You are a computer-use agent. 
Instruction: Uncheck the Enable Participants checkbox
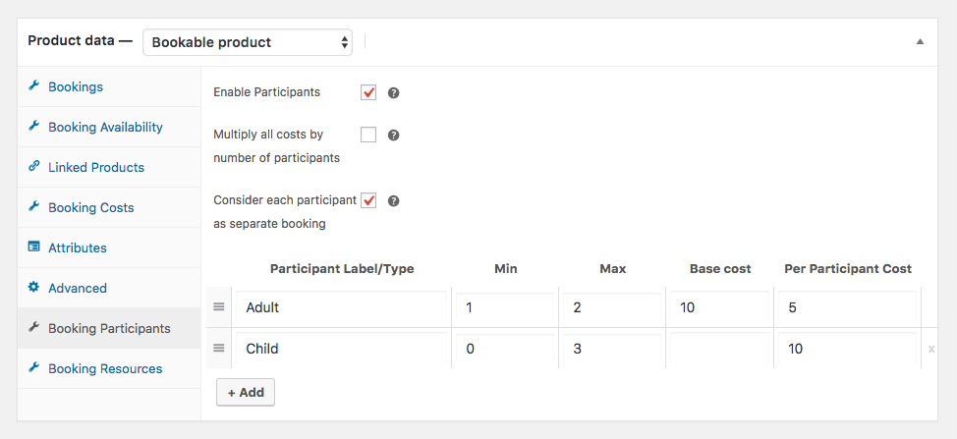click(368, 92)
